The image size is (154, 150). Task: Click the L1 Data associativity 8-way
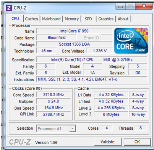click(x=138, y=95)
